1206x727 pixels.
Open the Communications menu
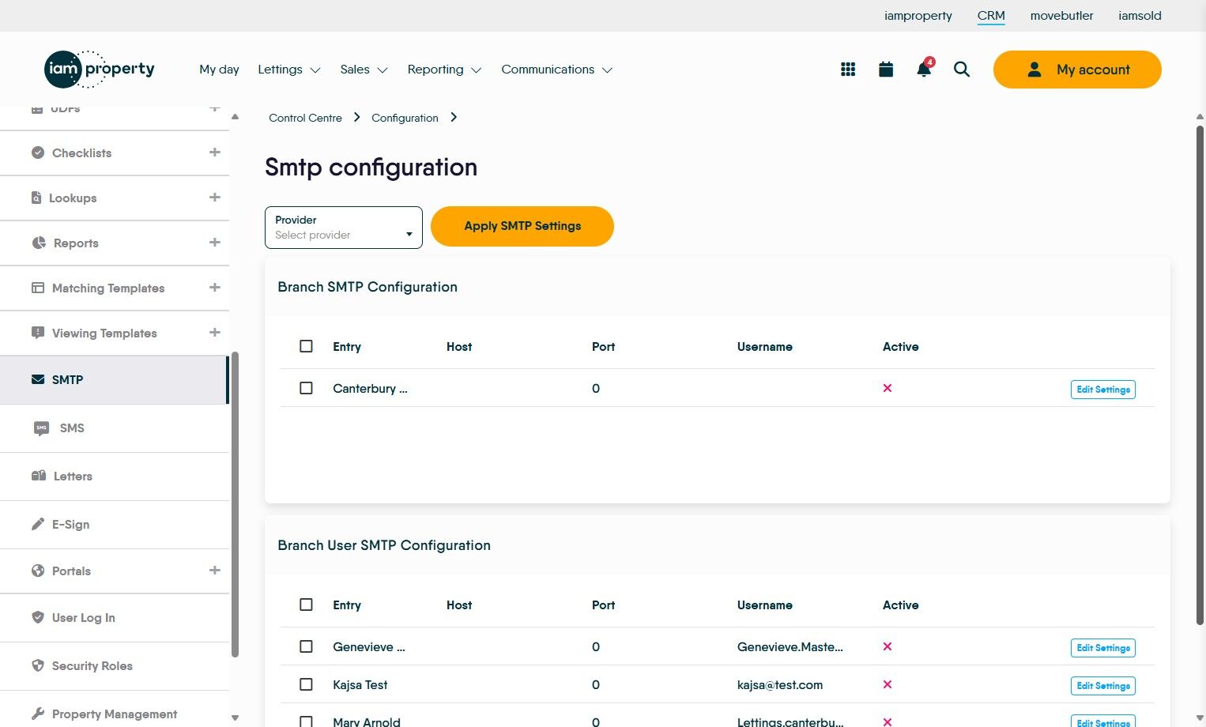pyautogui.click(x=556, y=70)
